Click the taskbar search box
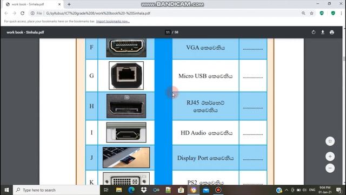This screenshot has height=195, width=346. [x=56, y=190]
